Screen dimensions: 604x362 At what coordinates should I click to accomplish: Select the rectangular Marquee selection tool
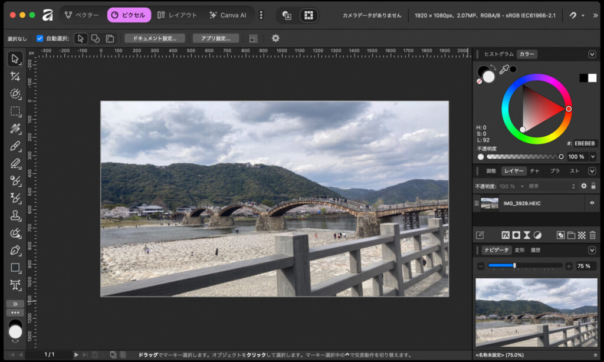pos(15,111)
